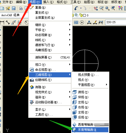
Task: Open the AutoCAD 经典 workspace dropdown
Action: tap(14, 15)
